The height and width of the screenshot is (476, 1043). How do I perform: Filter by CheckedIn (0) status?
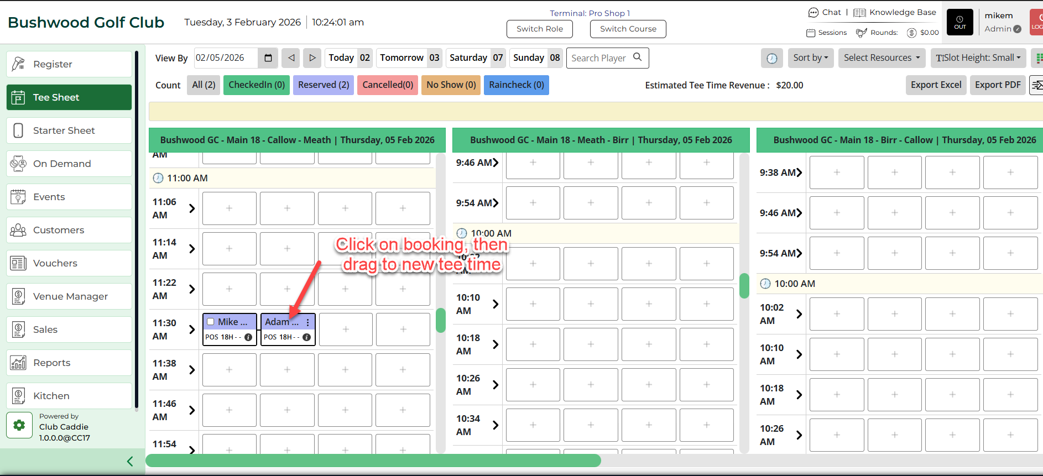257,85
